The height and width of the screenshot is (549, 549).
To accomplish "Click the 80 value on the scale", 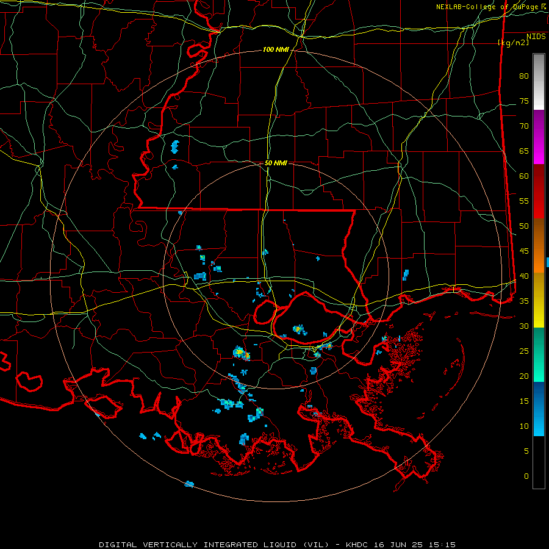I will [x=524, y=76].
